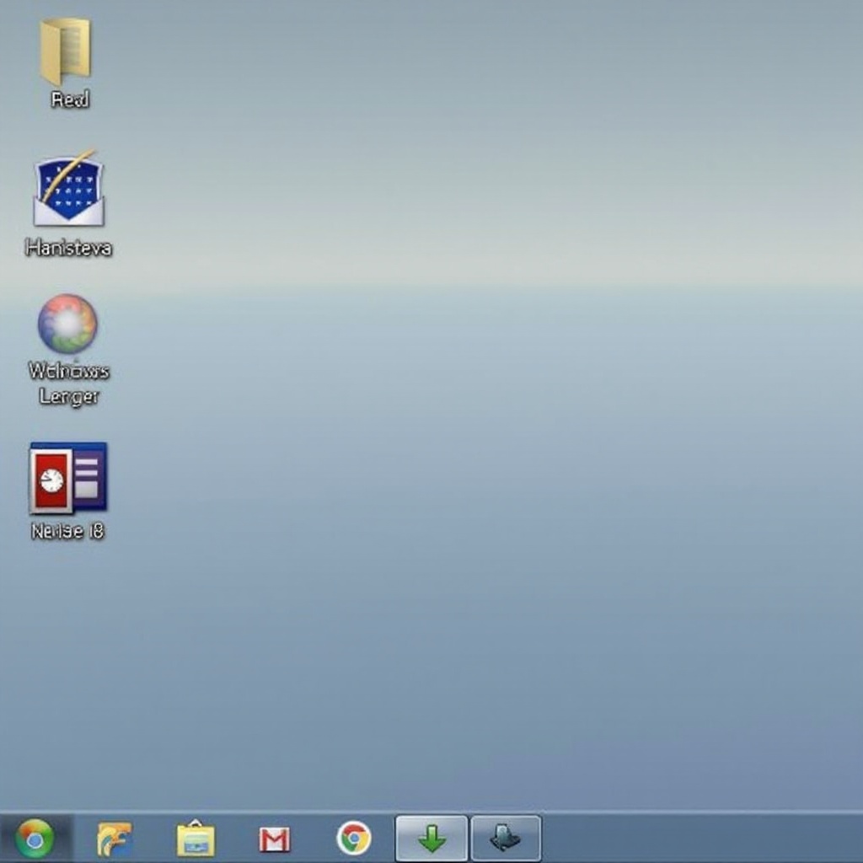Viewport: 863px width, 863px height.
Task: Select the Read folder icon on the desktop
Action: [66, 51]
